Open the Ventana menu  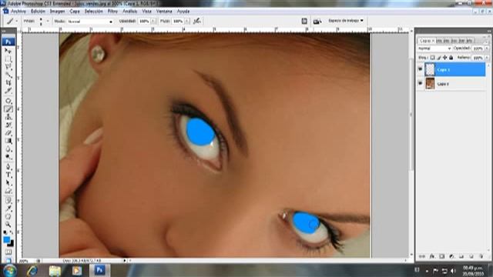pyautogui.click(x=164, y=11)
